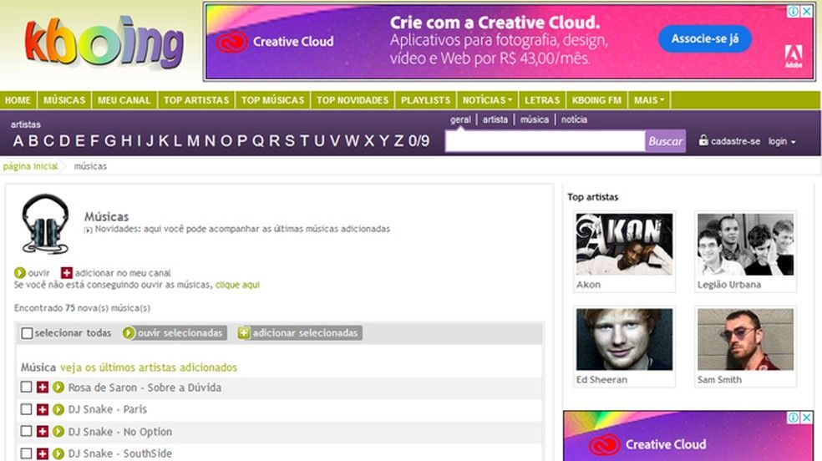Browse artists starting with letter A
The image size is (822, 461).
click(18, 141)
